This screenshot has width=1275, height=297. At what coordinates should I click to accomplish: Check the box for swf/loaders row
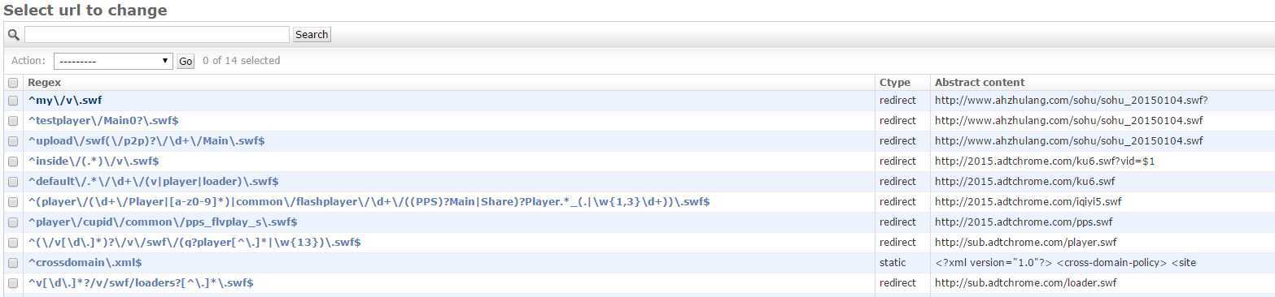(x=13, y=283)
